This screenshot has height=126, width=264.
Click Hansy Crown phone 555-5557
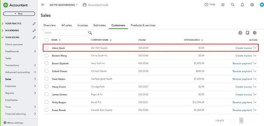(x=143, y=87)
